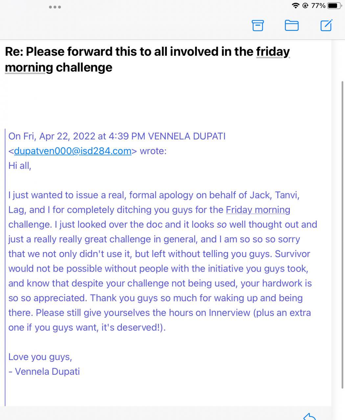Tap the orientation lock status icon
Image resolution: width=345 pixels, height=420 pixels.
305,6
